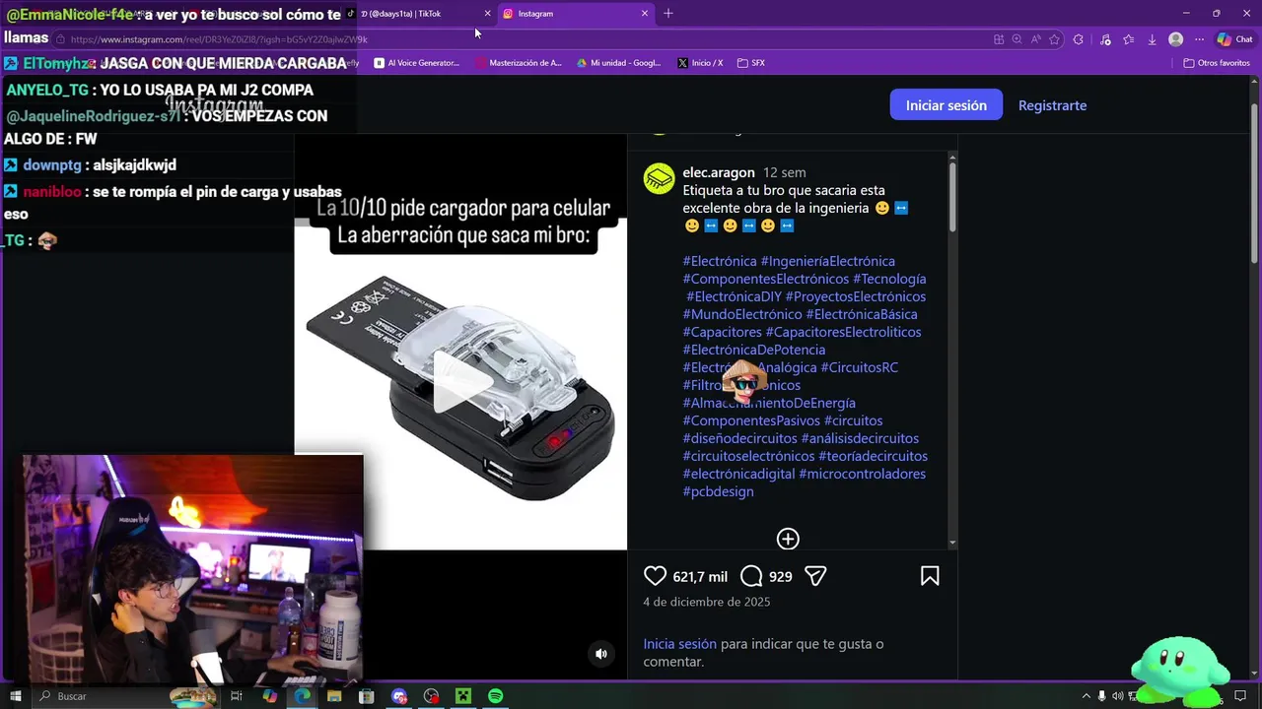1262x709 pixels.
Task: Open the browser profile avatar
Action: [x=1175, y=39]
